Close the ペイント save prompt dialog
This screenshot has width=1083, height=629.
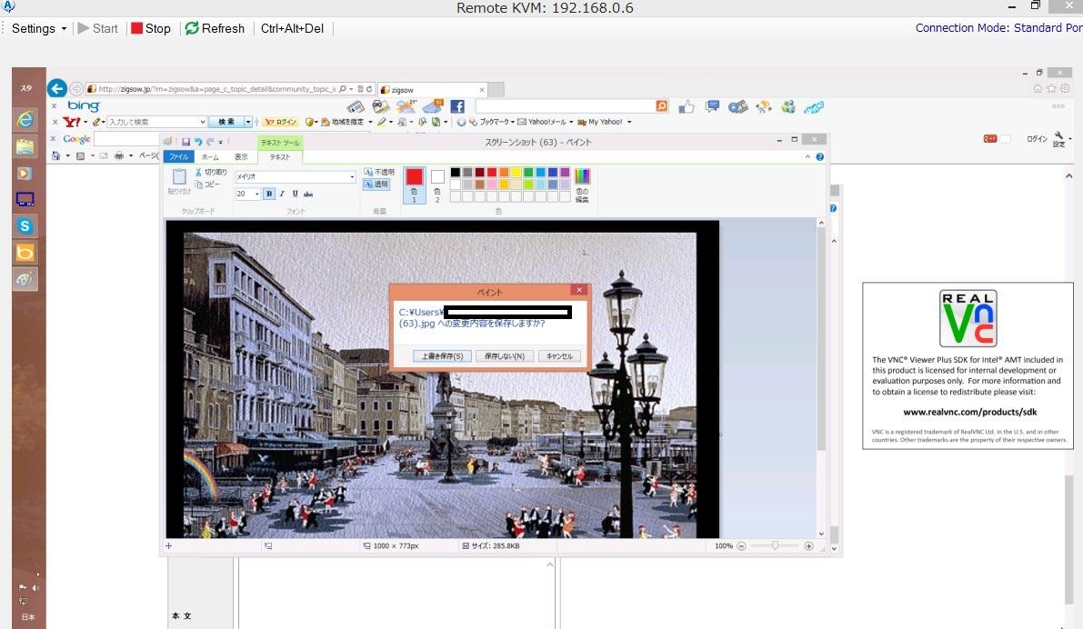[579, 290]
